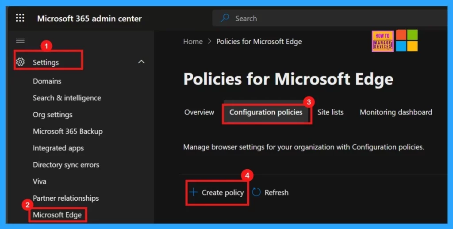Select Microsoft 365 Backup
The height and width of the screenshot is (229, 453).
(x=68, y=131)
